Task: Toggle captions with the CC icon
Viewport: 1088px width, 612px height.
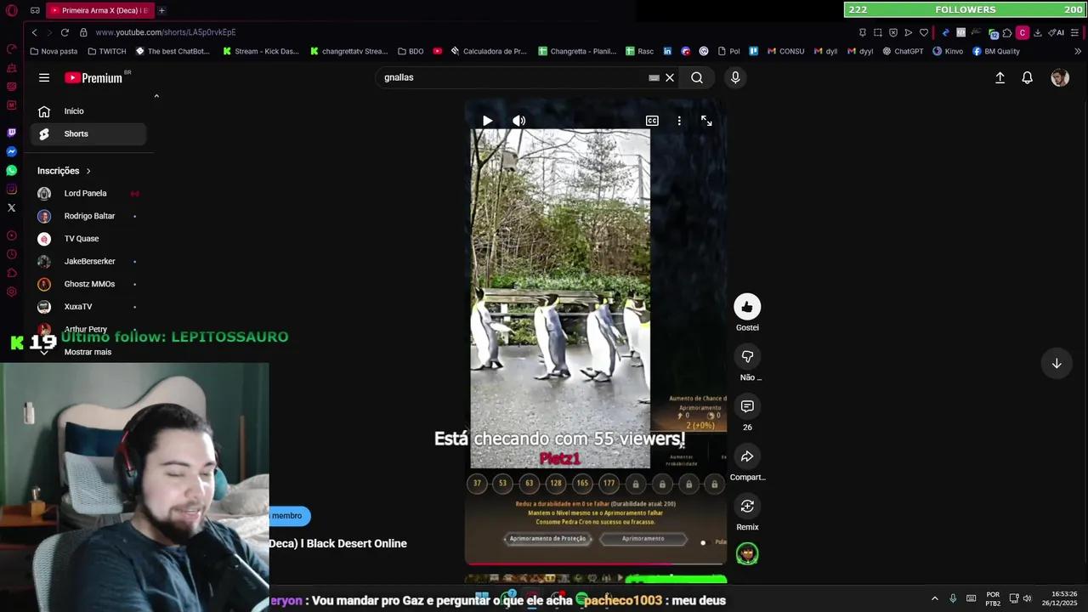Action: [652, 120]
